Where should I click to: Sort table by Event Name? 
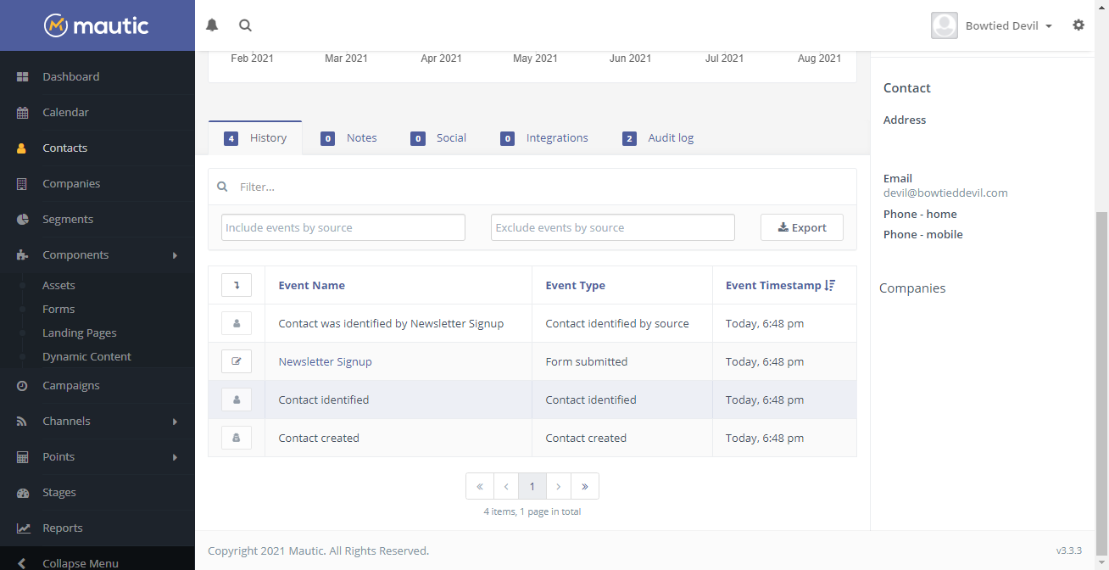point(311,285)
